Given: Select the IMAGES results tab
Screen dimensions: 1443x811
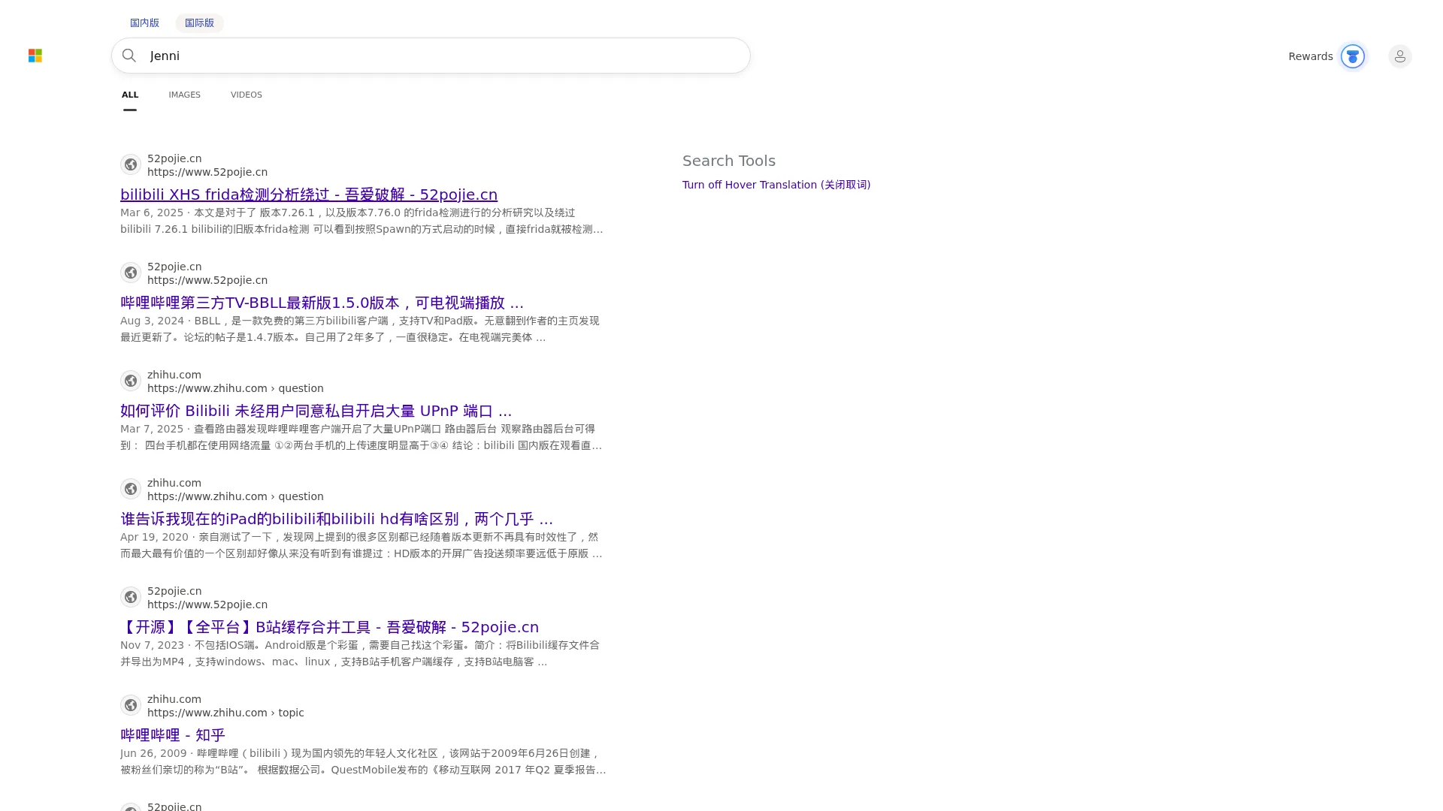Looking at the screenshot, I should (x=184, y=95).
